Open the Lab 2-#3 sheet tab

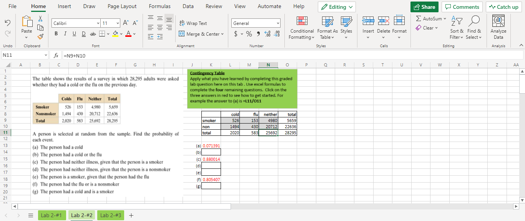coord(110,215)
